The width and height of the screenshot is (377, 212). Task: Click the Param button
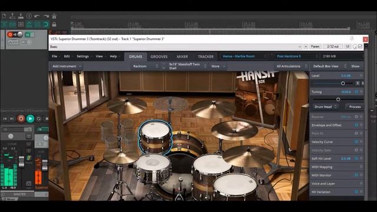(x=315, y=47)
